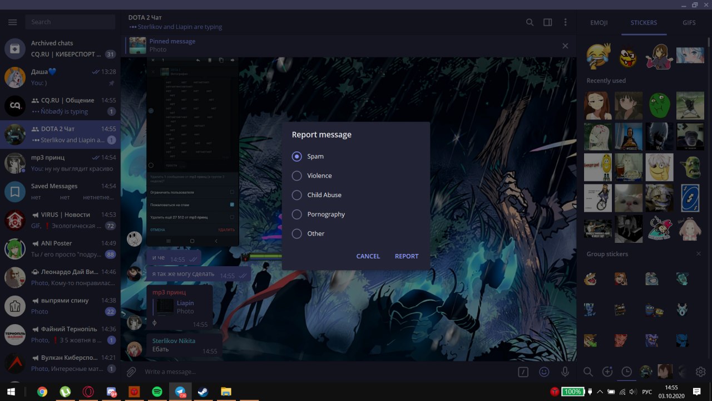712x401 pixels.
Task: Launch Google Chrome from taskbar
Action: coord(42,392)
